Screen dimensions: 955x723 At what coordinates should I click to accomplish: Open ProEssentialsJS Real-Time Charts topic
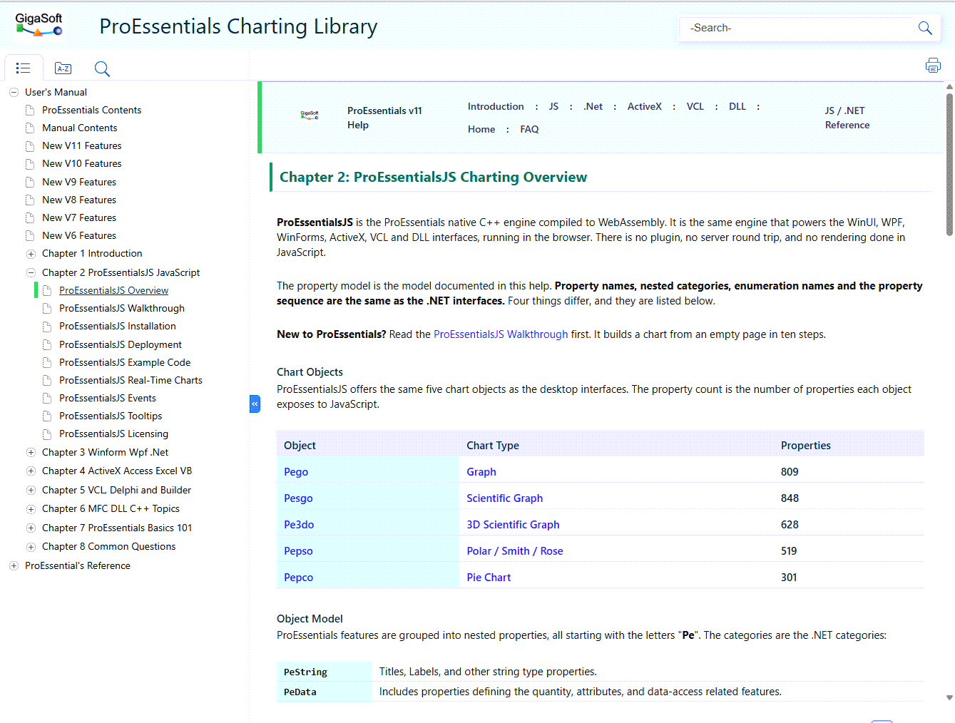point(131,380)
